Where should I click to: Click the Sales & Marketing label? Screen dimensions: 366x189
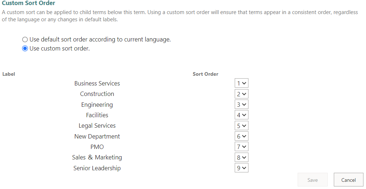click(x=97, y=158)
